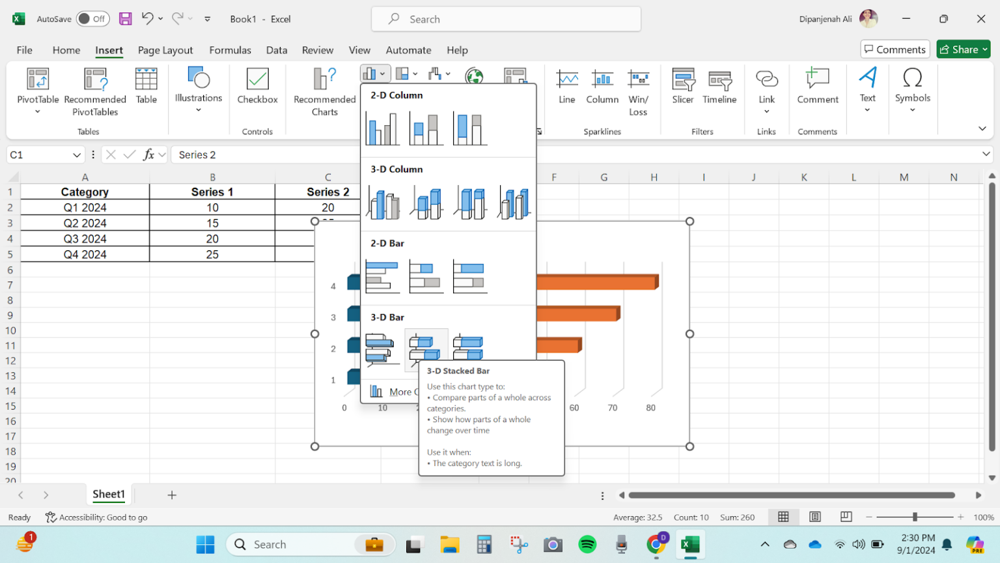Open the Symbols dropdown
Viewport: 1000px width, 563px height.
912,90
